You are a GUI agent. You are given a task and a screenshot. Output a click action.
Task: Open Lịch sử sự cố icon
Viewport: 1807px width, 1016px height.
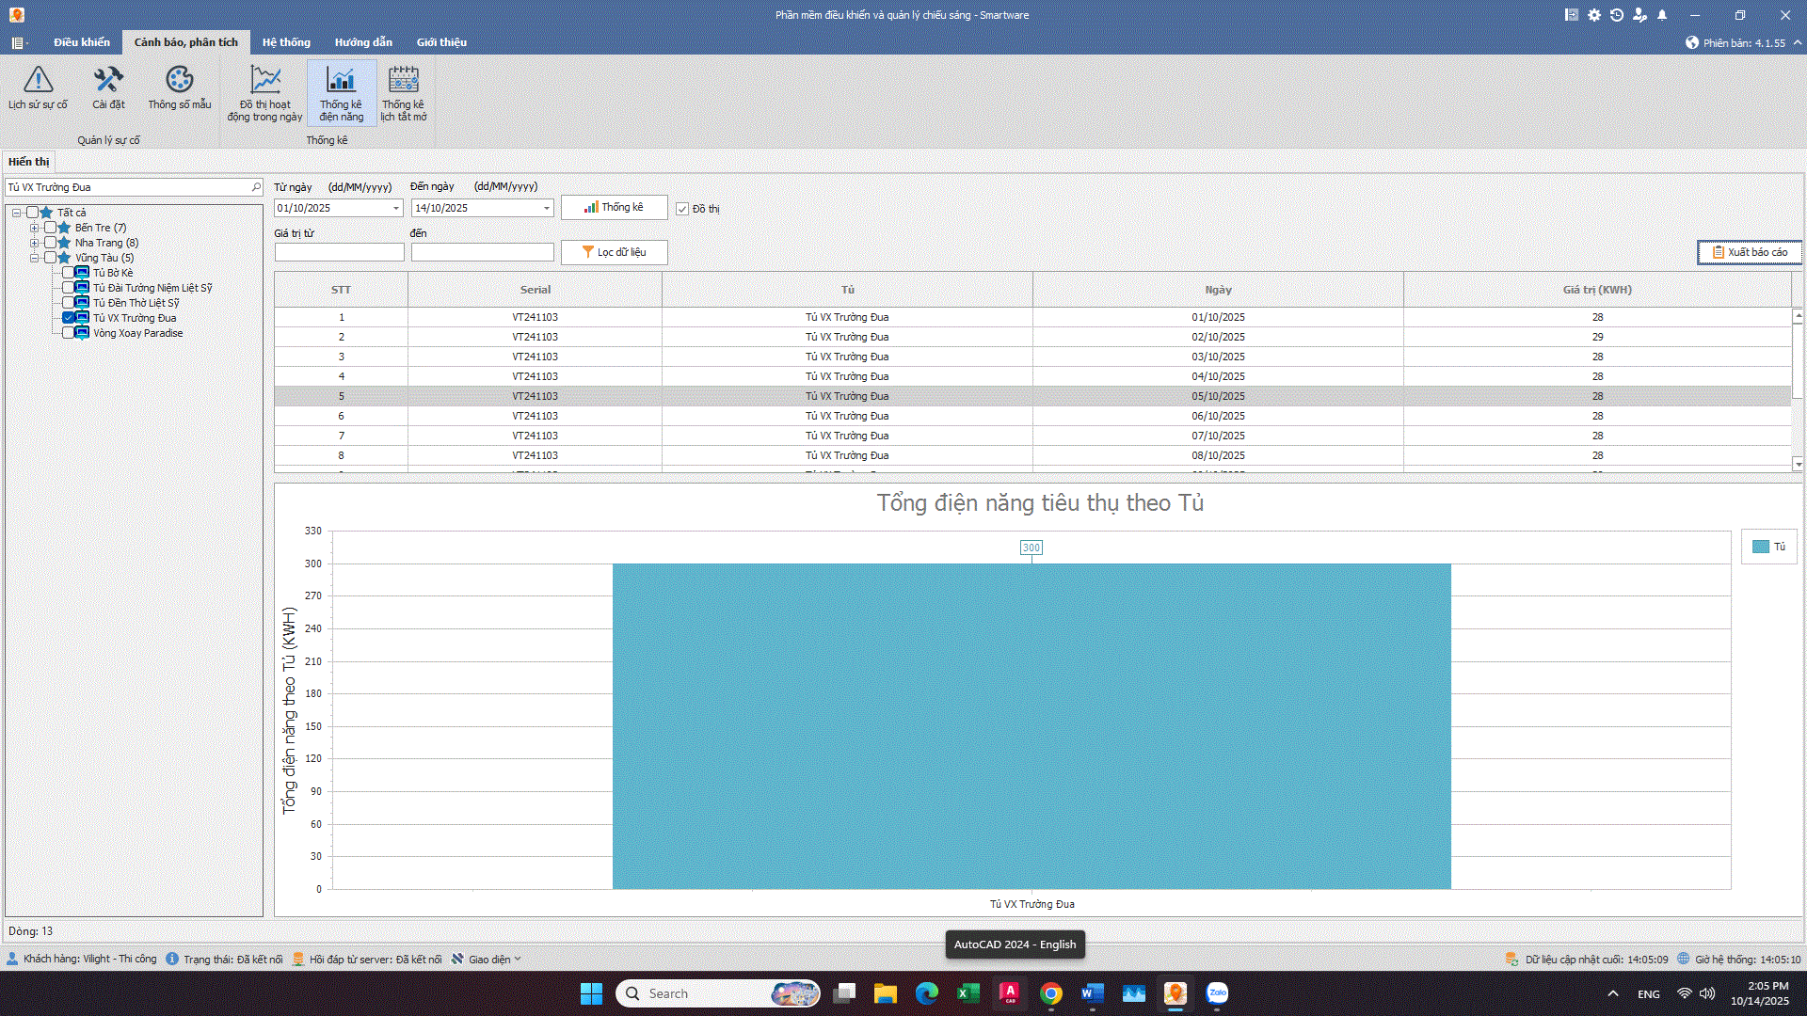[38, 80]
